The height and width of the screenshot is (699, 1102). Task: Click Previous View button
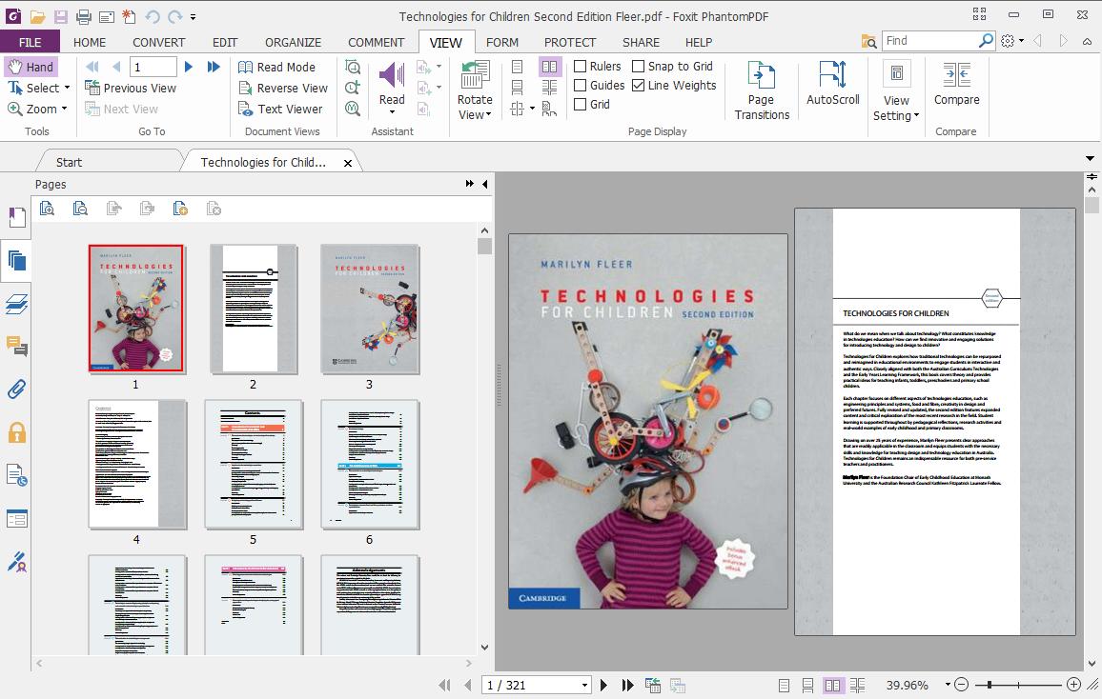coord(131,88)
